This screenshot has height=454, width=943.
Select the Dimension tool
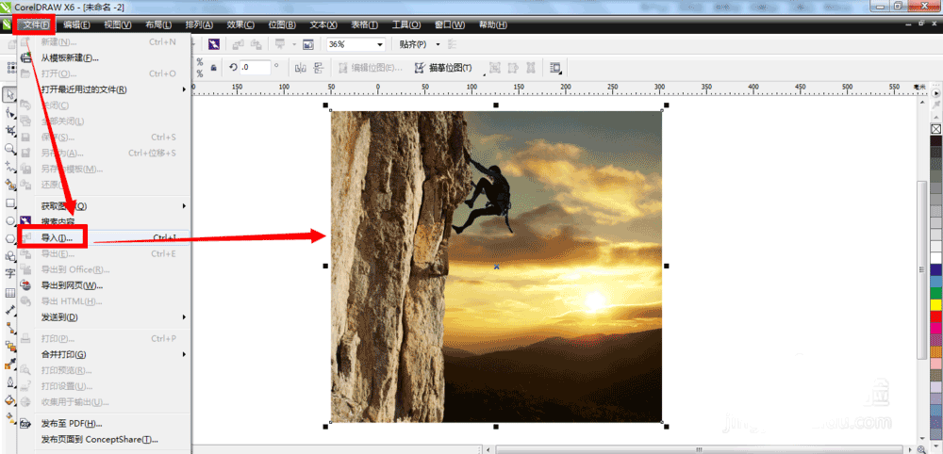(9, 311)
